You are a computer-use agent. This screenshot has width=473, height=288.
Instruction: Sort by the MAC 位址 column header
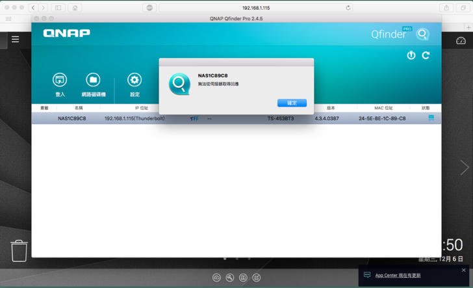coord(383,108)
